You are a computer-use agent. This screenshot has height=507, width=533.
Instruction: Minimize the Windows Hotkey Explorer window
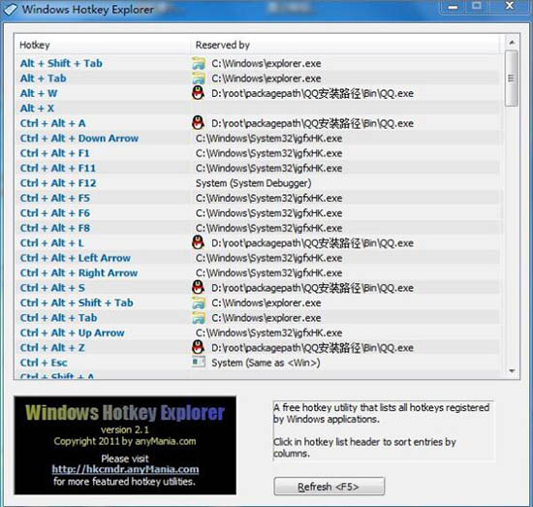click(x=453, y=7)
